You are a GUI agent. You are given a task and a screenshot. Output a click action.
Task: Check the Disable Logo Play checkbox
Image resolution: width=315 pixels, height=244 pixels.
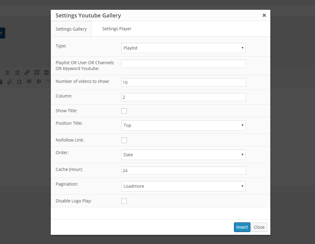[x=124, y=201]
